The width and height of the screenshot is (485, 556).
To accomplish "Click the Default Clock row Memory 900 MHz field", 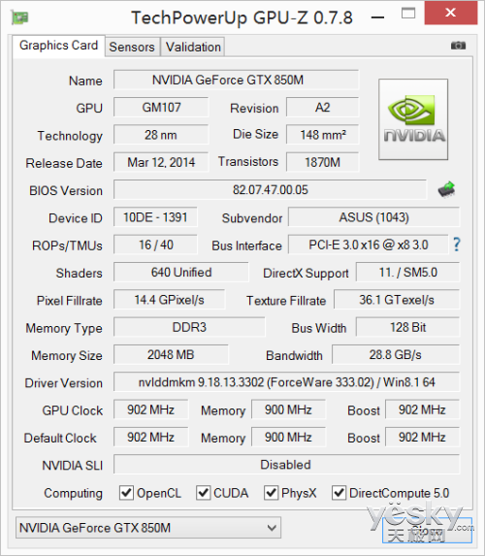I will coord(289,438).
